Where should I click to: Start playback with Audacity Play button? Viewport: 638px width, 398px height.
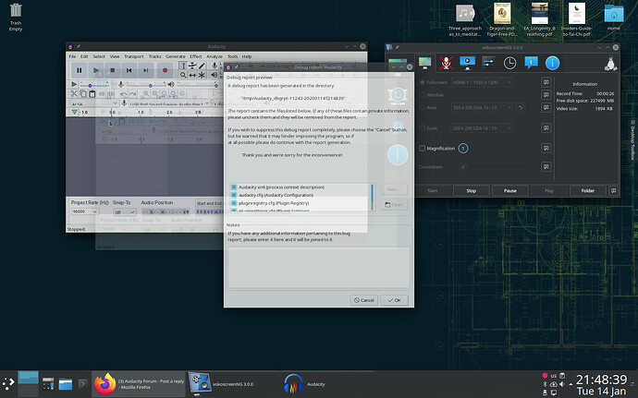[x=95, y=70]
